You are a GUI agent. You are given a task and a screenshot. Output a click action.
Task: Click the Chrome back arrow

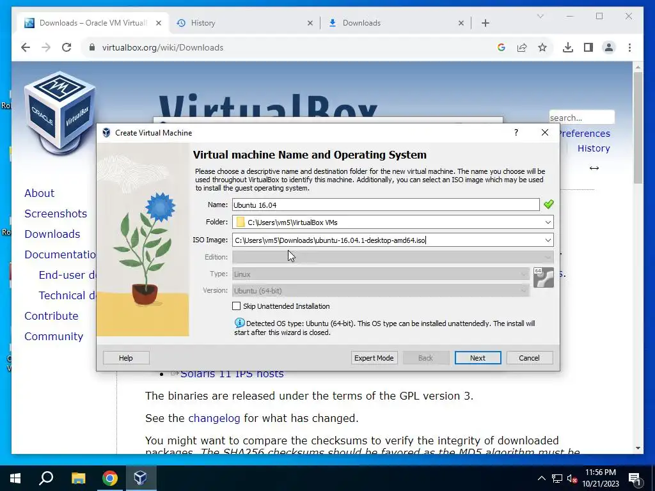pyautogui.click(x=26, y=47)
